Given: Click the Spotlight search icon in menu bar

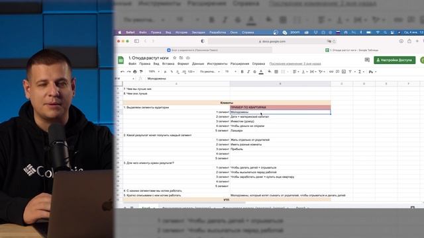Looking at the screenshot, I should pos(385,32).
